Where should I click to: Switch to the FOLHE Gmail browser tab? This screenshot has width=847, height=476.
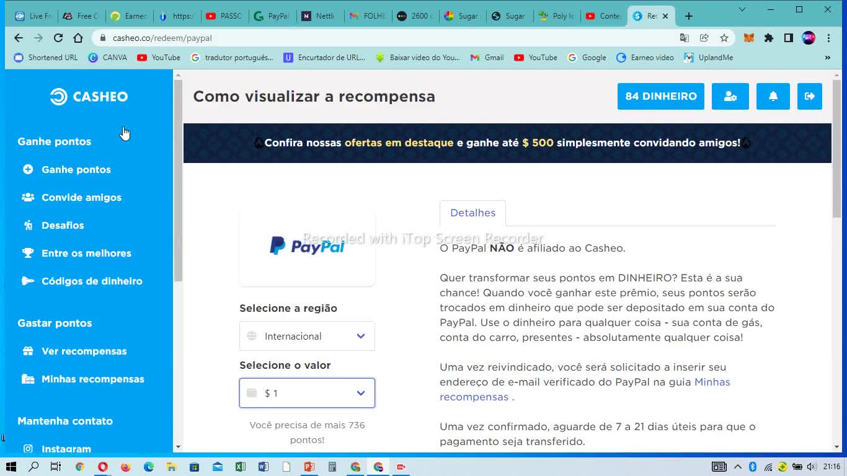[x=368, y=16]
